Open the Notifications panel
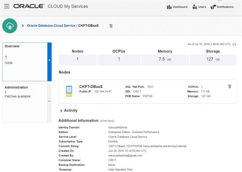Viewport: 242px width, 172px height. 222,7
